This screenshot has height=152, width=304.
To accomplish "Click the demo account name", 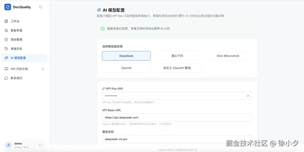I will pyautogui.click(x=18, y=144).
